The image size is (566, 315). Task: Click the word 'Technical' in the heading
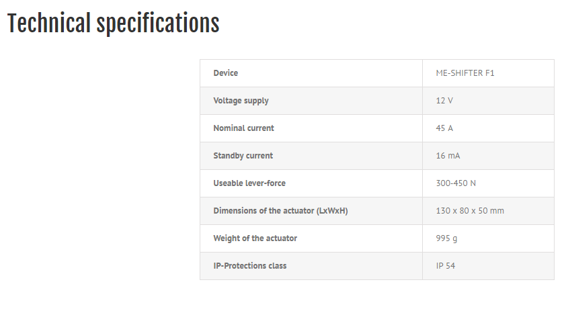pos(48,24)
